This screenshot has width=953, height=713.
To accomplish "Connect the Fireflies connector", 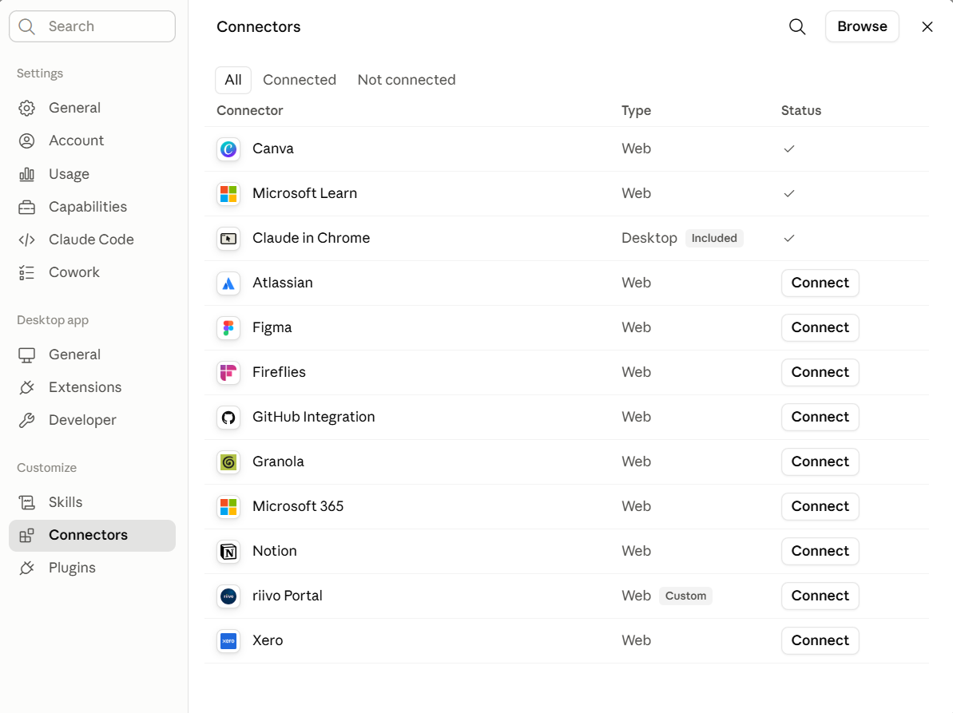I will click(820, 372).
